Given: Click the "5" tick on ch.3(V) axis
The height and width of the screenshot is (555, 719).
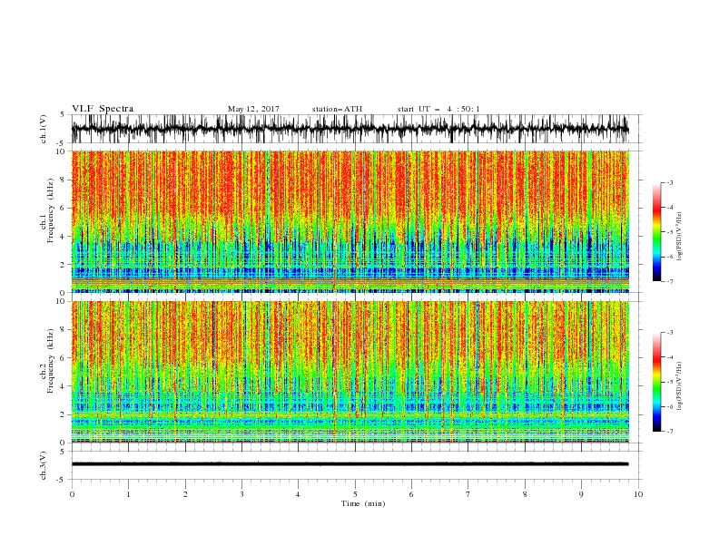Looking at the screenshot, I should tap(64, 451).
